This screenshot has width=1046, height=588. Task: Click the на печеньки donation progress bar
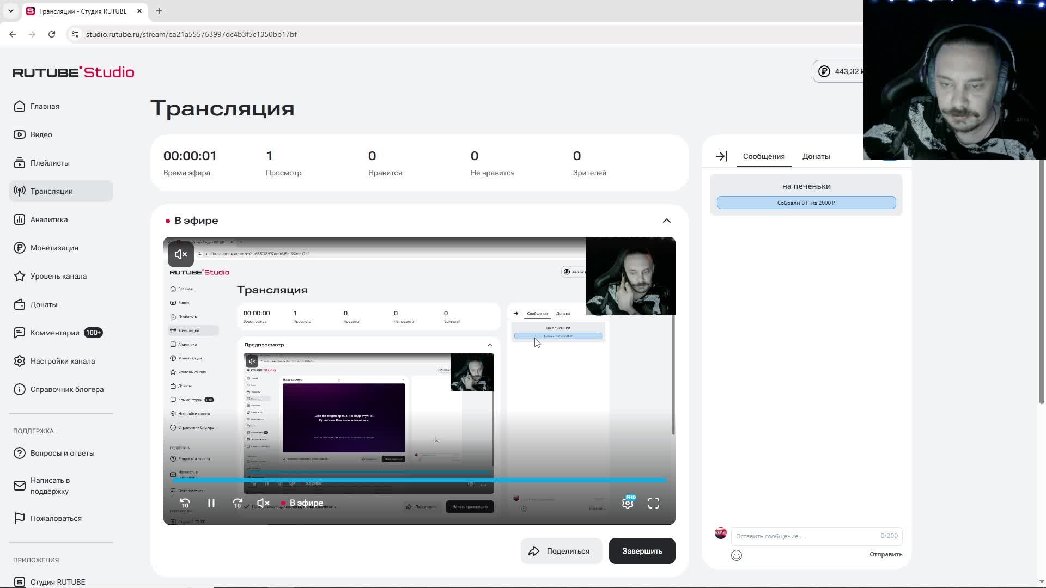806,203
